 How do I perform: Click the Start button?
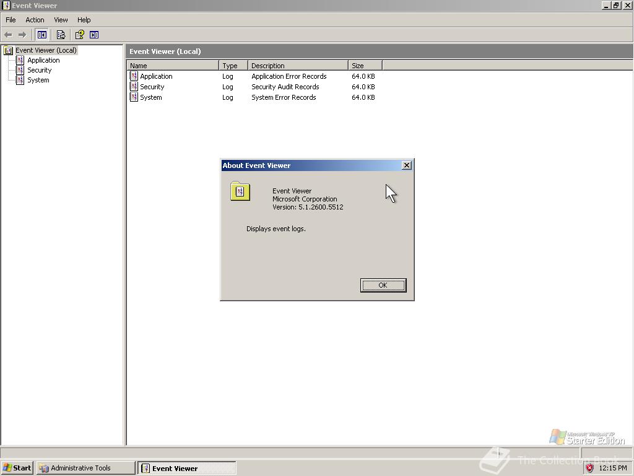(x=17, y=468)
